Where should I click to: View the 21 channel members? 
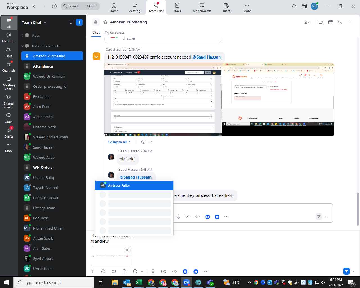(x=308, y=22)
